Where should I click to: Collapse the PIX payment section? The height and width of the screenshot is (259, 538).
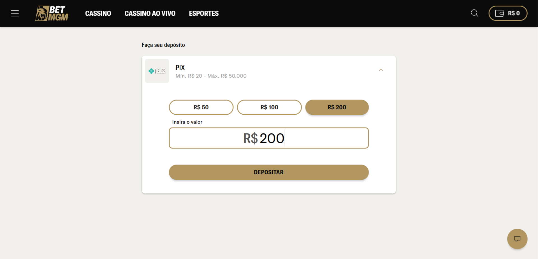tap(381, 70)
